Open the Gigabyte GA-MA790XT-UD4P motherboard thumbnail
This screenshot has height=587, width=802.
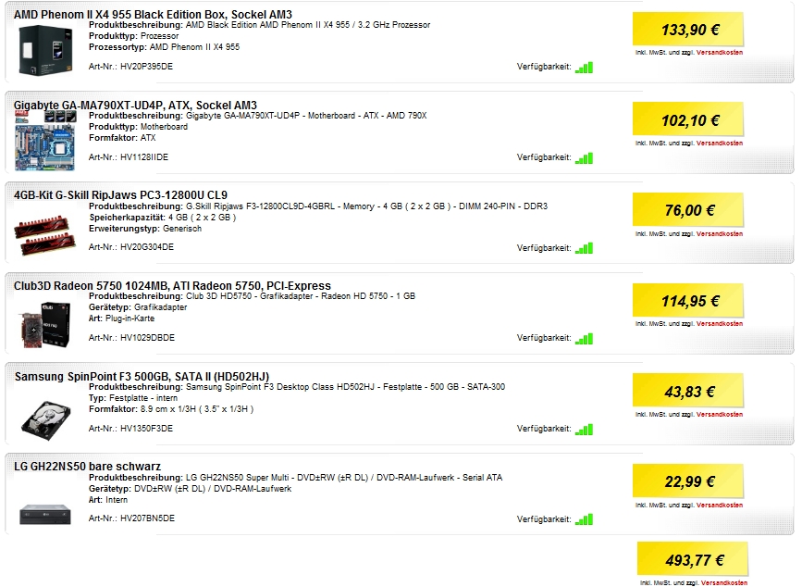click(45, 142)
